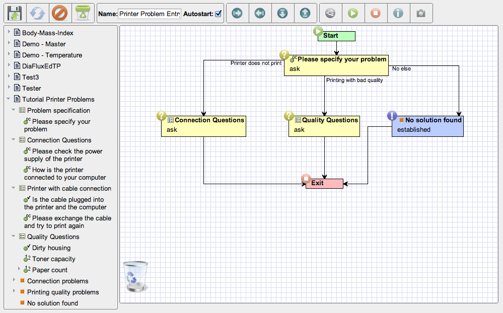Click the Refresh arrows toolbar icon
The width and height of the screenshot is (503, 313).
[x=38, y=14]
